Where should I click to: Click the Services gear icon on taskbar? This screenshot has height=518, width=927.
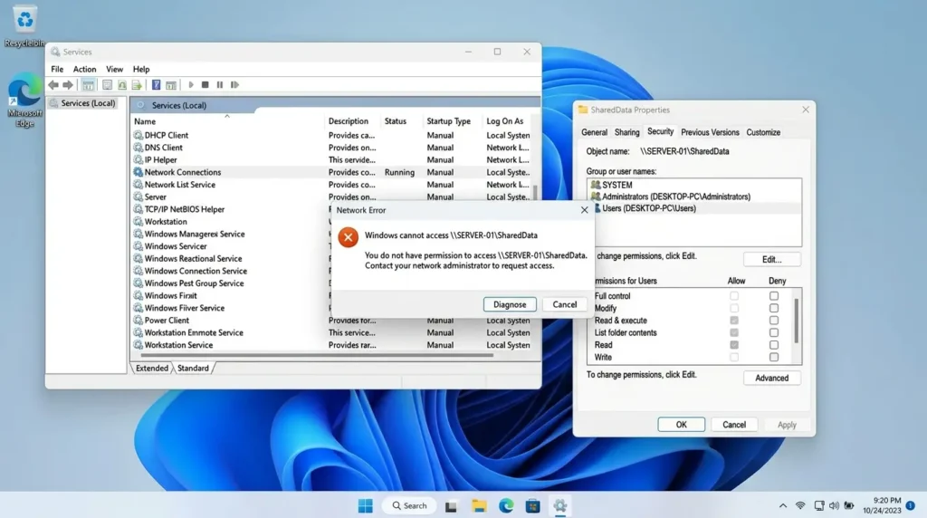click(x=559, y=505)
